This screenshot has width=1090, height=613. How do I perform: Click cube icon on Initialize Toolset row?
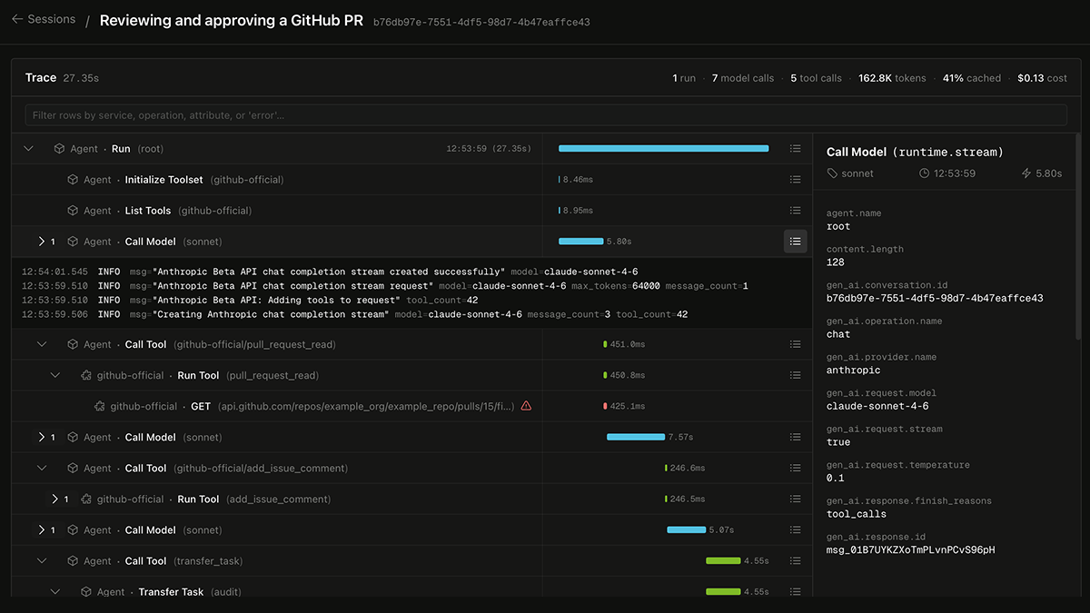73,180
